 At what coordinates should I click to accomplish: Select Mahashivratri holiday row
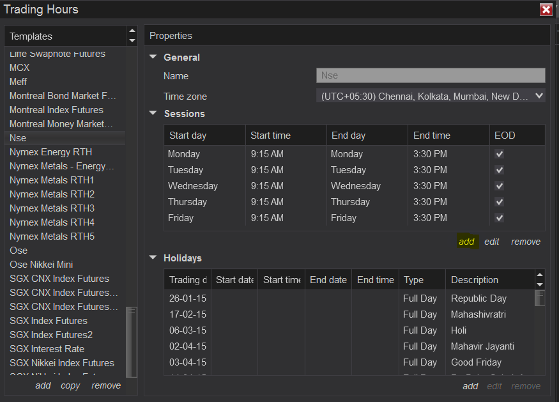[349, 314]
